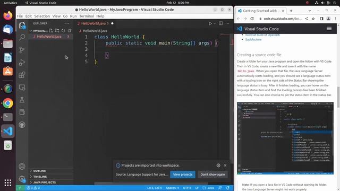This screenshot has height=191, width=340.
Task: Collapse all folders in Explorer
Action: coord(70,31)
